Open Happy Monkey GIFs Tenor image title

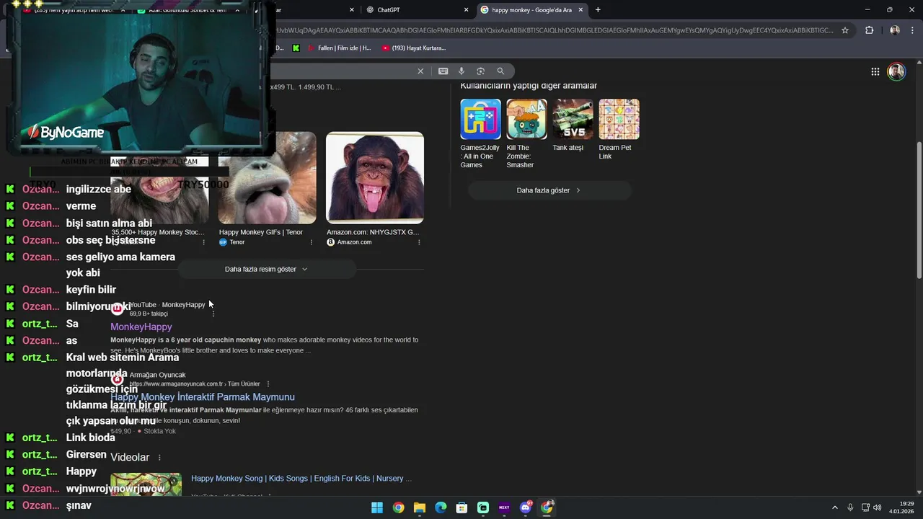261,232
